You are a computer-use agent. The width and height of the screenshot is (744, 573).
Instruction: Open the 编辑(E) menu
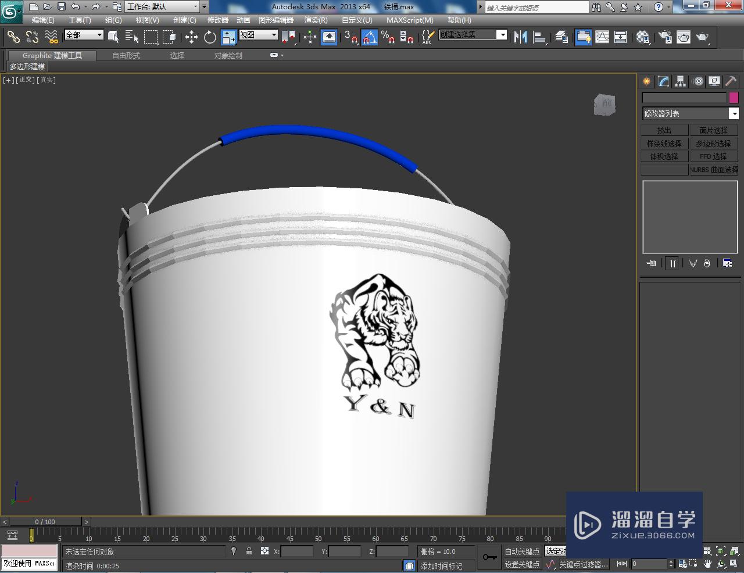[x=43, y=20]
